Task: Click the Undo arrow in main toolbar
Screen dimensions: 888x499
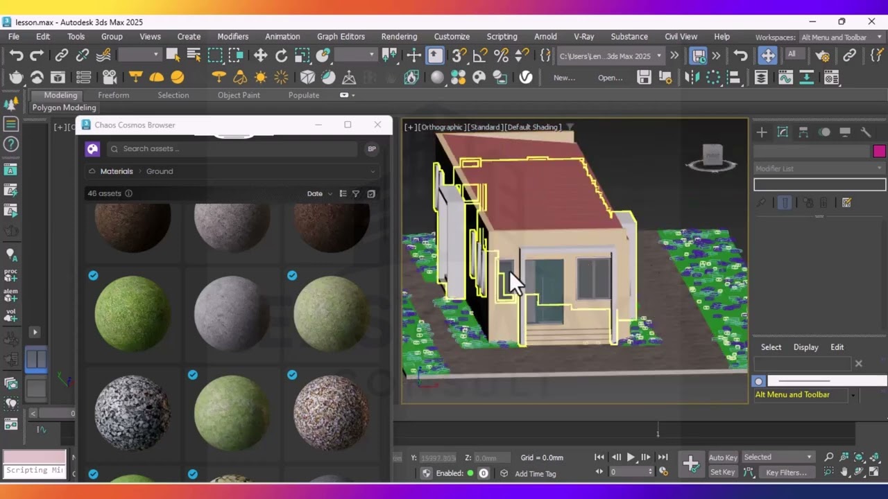Action: [16, 56]
